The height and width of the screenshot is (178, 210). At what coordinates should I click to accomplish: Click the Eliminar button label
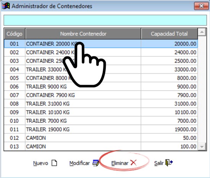click(x=120, y=163)
